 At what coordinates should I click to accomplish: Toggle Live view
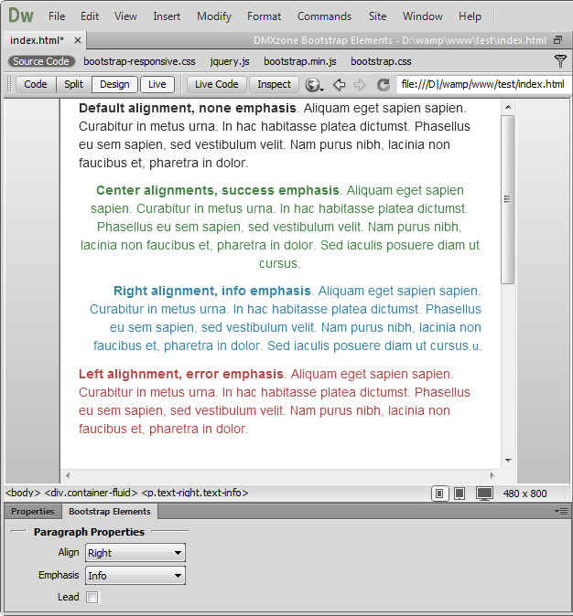point(157,84)
